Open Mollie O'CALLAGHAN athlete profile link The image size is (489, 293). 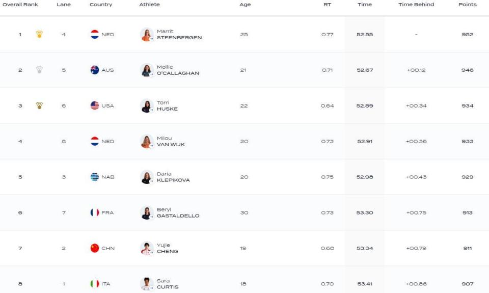(x=178, y=70)
